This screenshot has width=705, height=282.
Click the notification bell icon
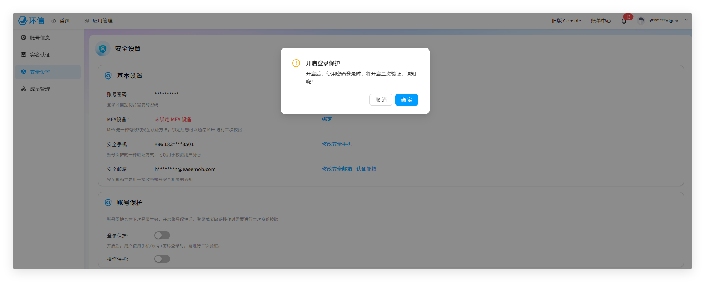click(x=624, y=21)
